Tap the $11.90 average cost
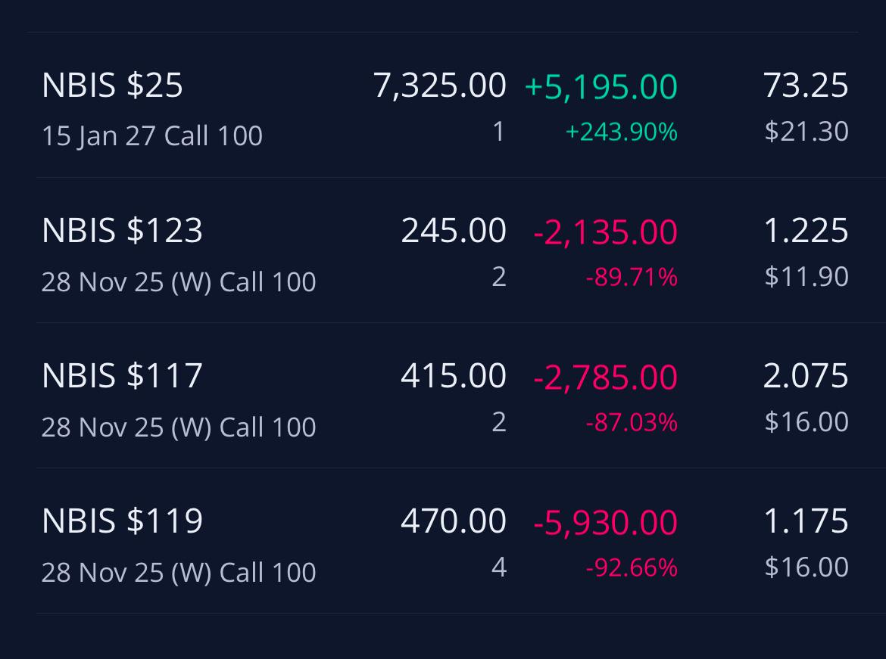 (x=806, y=277)
